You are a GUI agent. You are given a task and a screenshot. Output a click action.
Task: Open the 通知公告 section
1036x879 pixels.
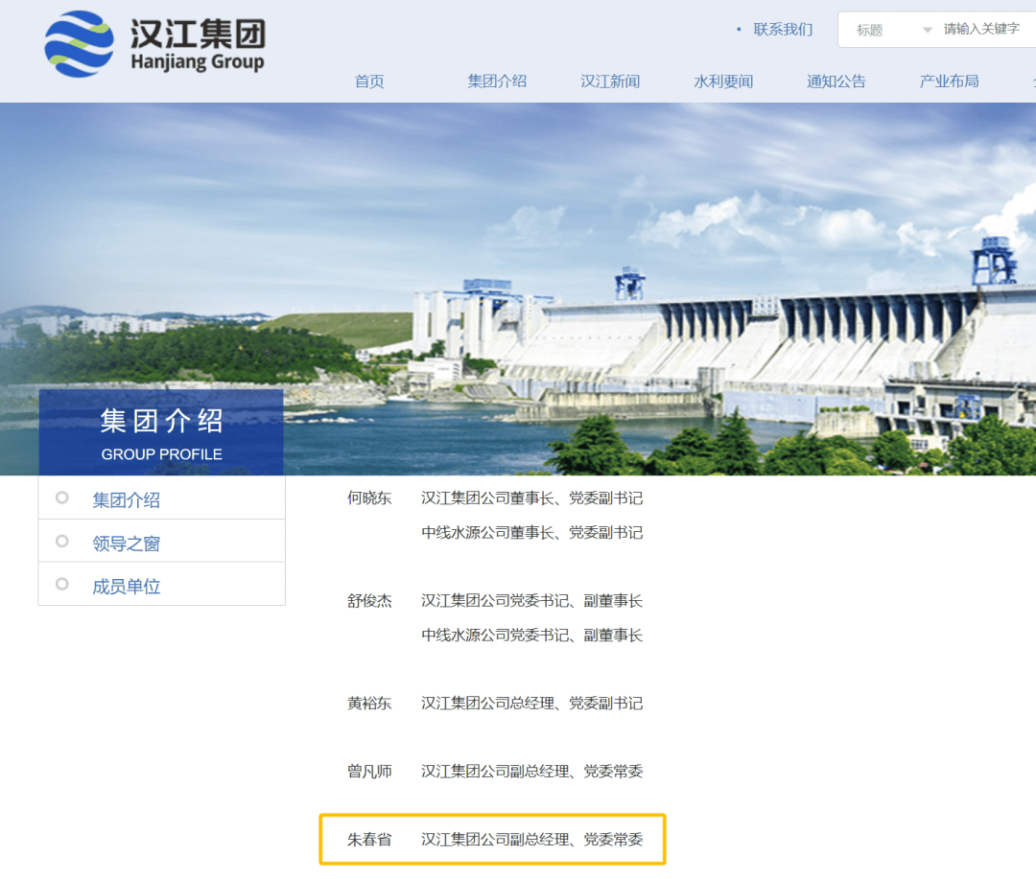(x=836, y=81)
